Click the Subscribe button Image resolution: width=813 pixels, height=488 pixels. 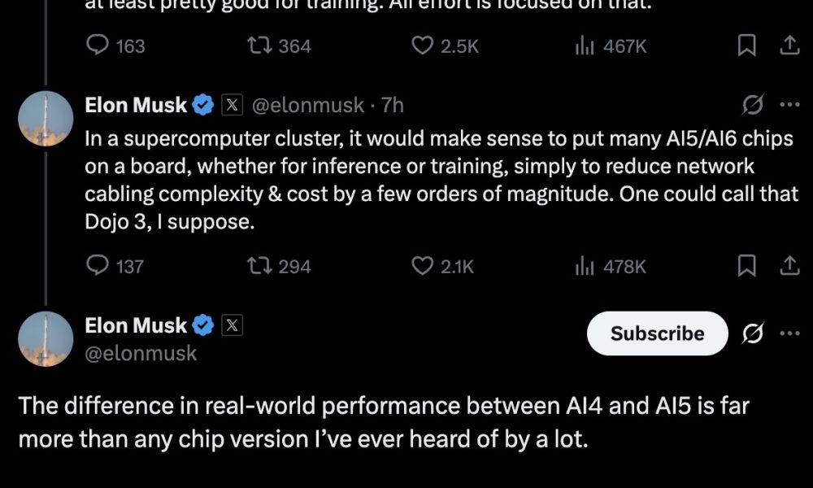point(657,333)
